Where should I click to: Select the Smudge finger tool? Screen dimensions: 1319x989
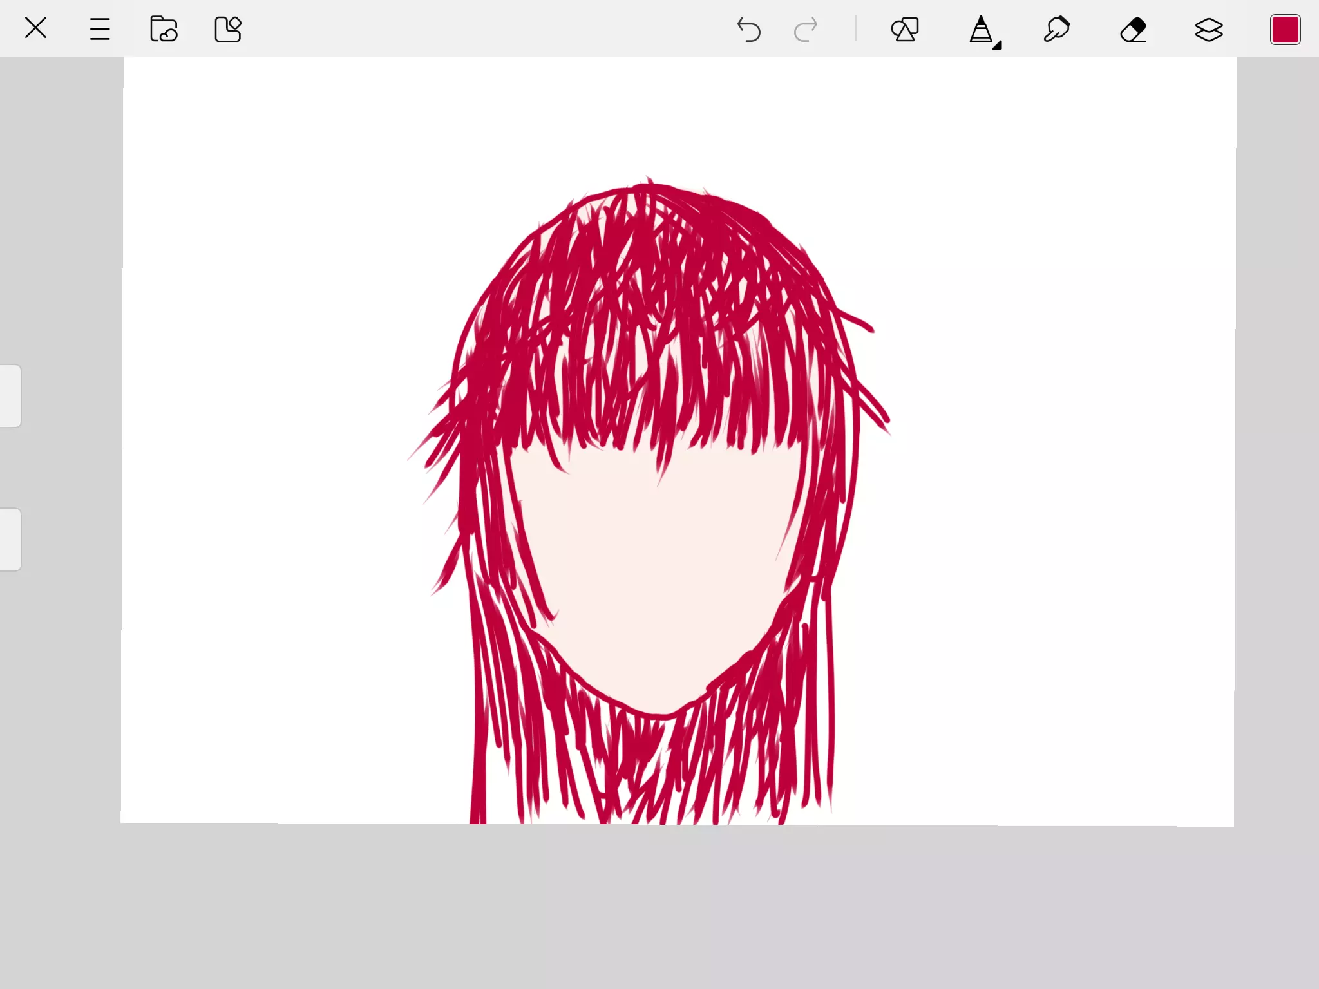(1057, 30)
